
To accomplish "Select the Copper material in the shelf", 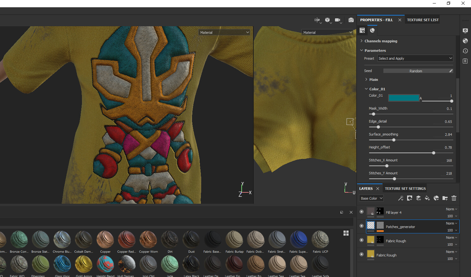I will tap(105, 242).
